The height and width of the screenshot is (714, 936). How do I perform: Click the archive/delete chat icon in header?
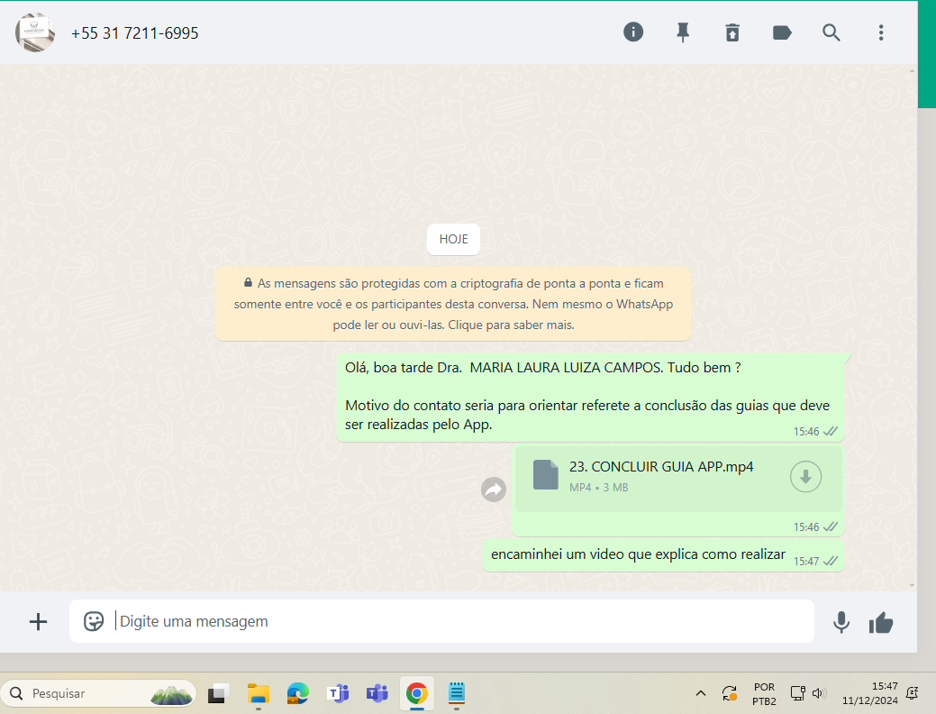coord(732,32)
